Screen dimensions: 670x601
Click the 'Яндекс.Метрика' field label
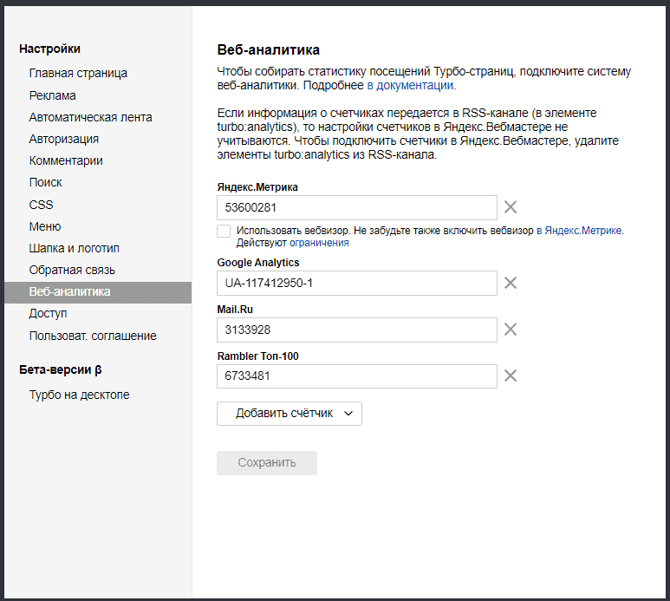(257, 187)
